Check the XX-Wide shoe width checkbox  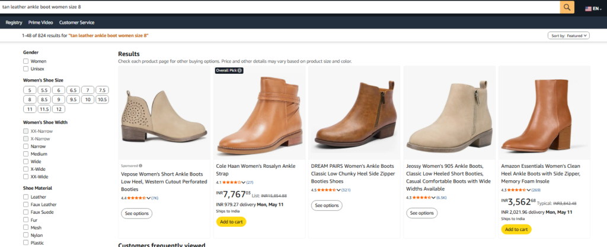26,177
